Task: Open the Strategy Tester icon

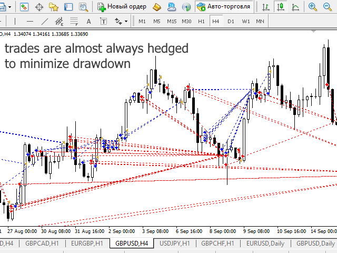Action: [82, 7]
